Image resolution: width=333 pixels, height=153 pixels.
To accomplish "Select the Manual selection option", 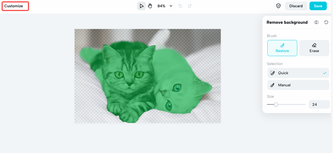I will (x=298, y=85).
